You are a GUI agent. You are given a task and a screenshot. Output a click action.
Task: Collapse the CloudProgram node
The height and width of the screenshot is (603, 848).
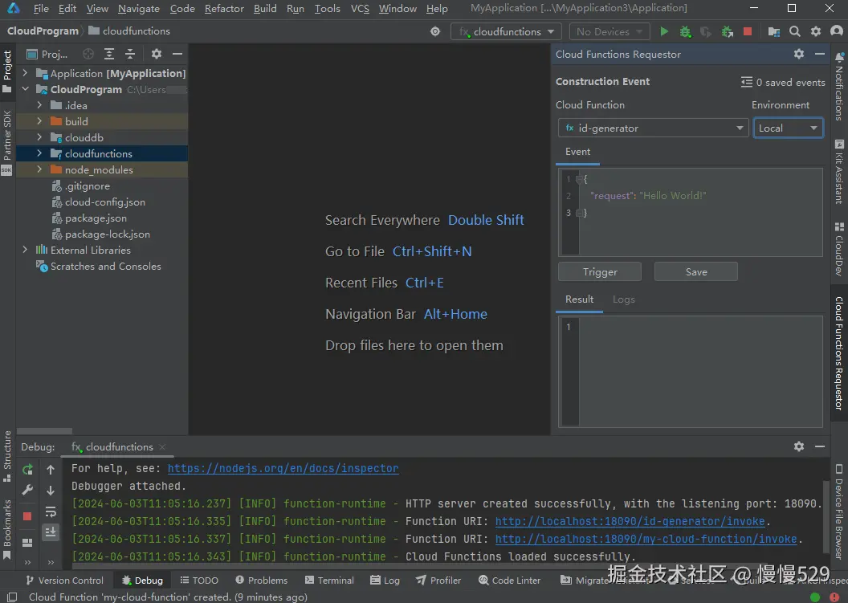(x=25, y=88)
